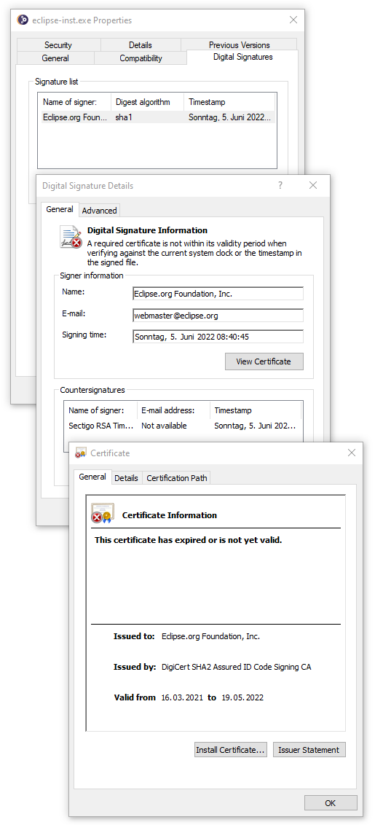The height and width of the screenshot is (825, 375).
Task: Switch to General tab in Properties window
Action: coord(55,58)
